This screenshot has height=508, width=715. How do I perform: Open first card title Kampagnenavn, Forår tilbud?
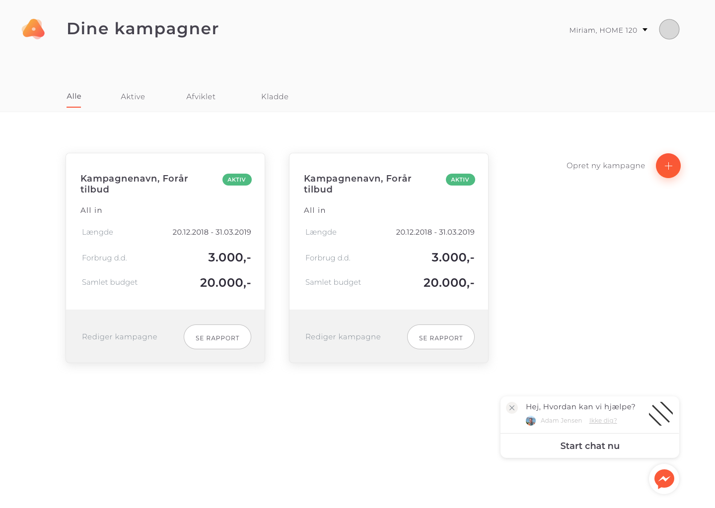coord(134,184)
